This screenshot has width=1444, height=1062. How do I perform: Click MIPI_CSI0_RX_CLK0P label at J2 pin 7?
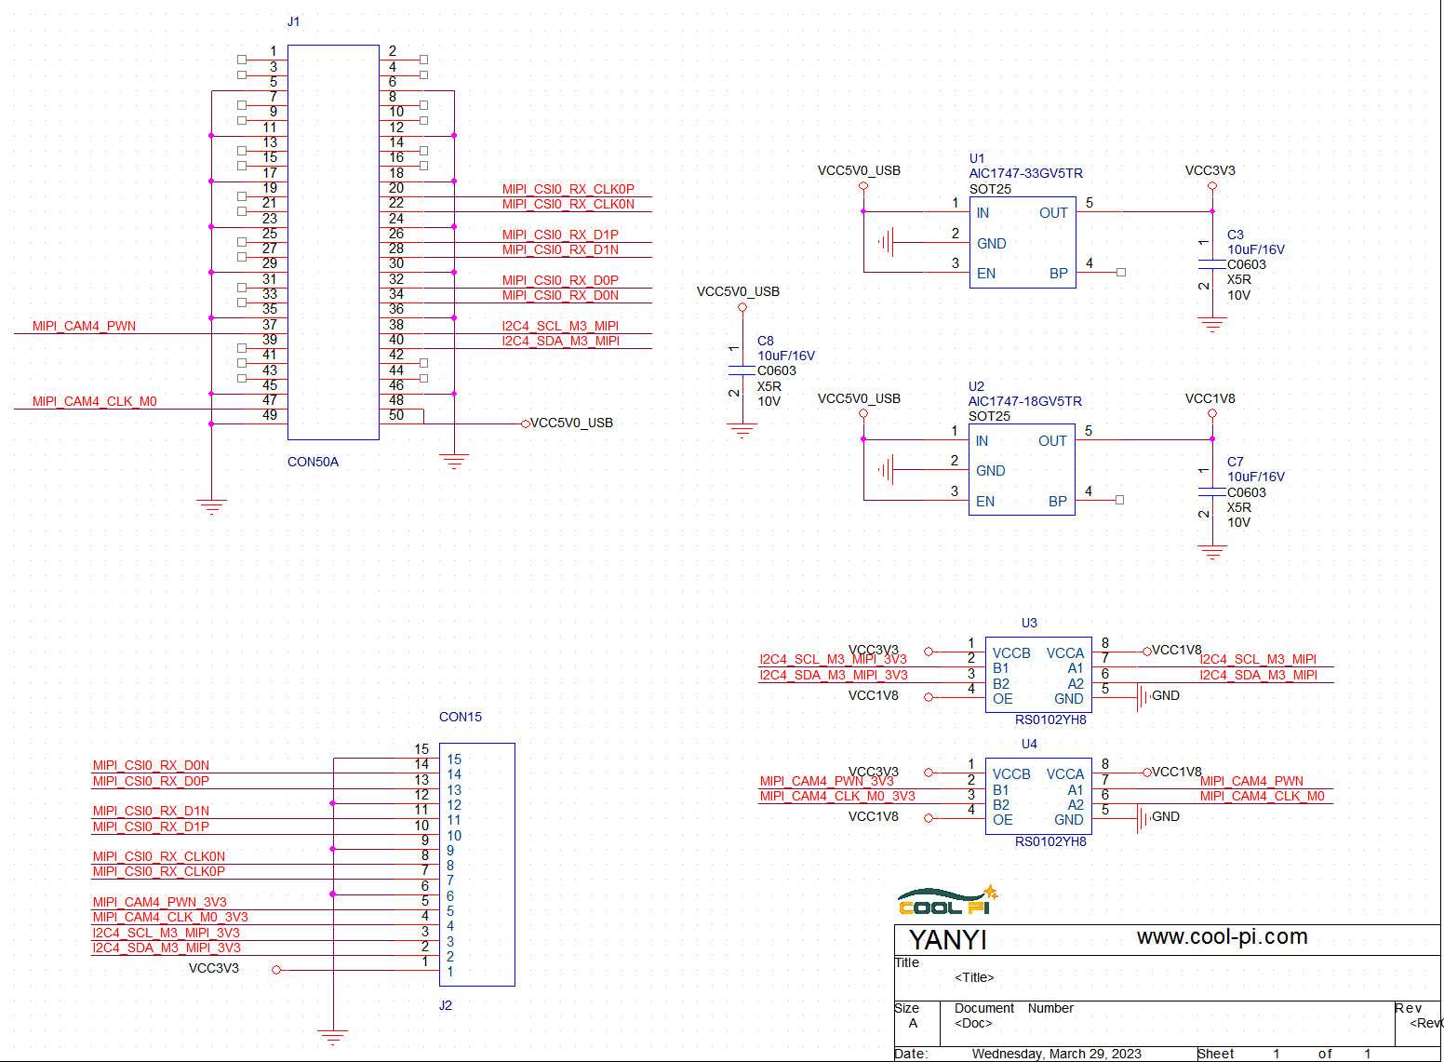tap(158, 871)
